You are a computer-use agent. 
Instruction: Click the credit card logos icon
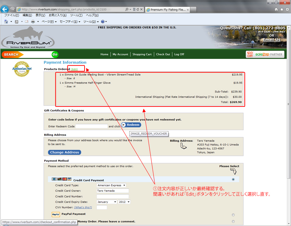(x=61, y=179)
